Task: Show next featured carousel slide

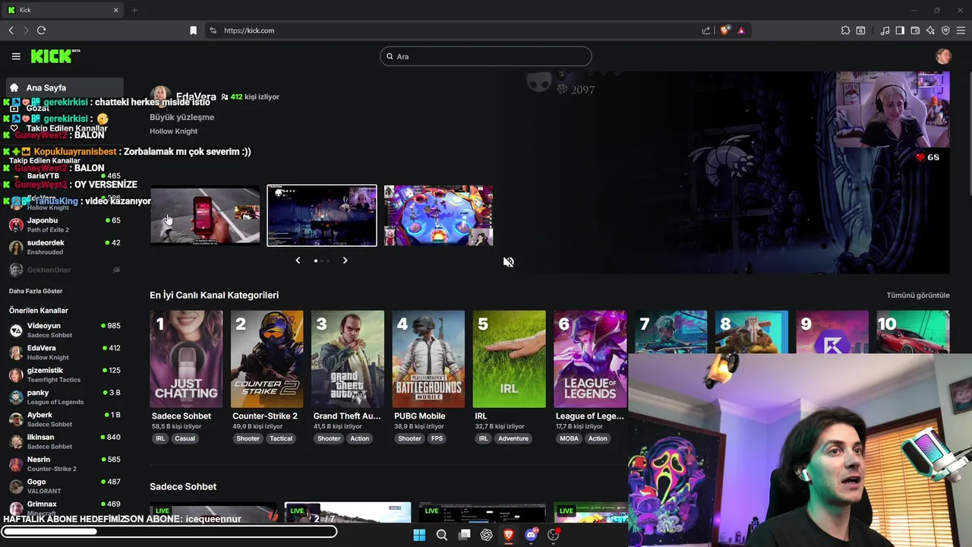Action: click(x=345, y=261)
